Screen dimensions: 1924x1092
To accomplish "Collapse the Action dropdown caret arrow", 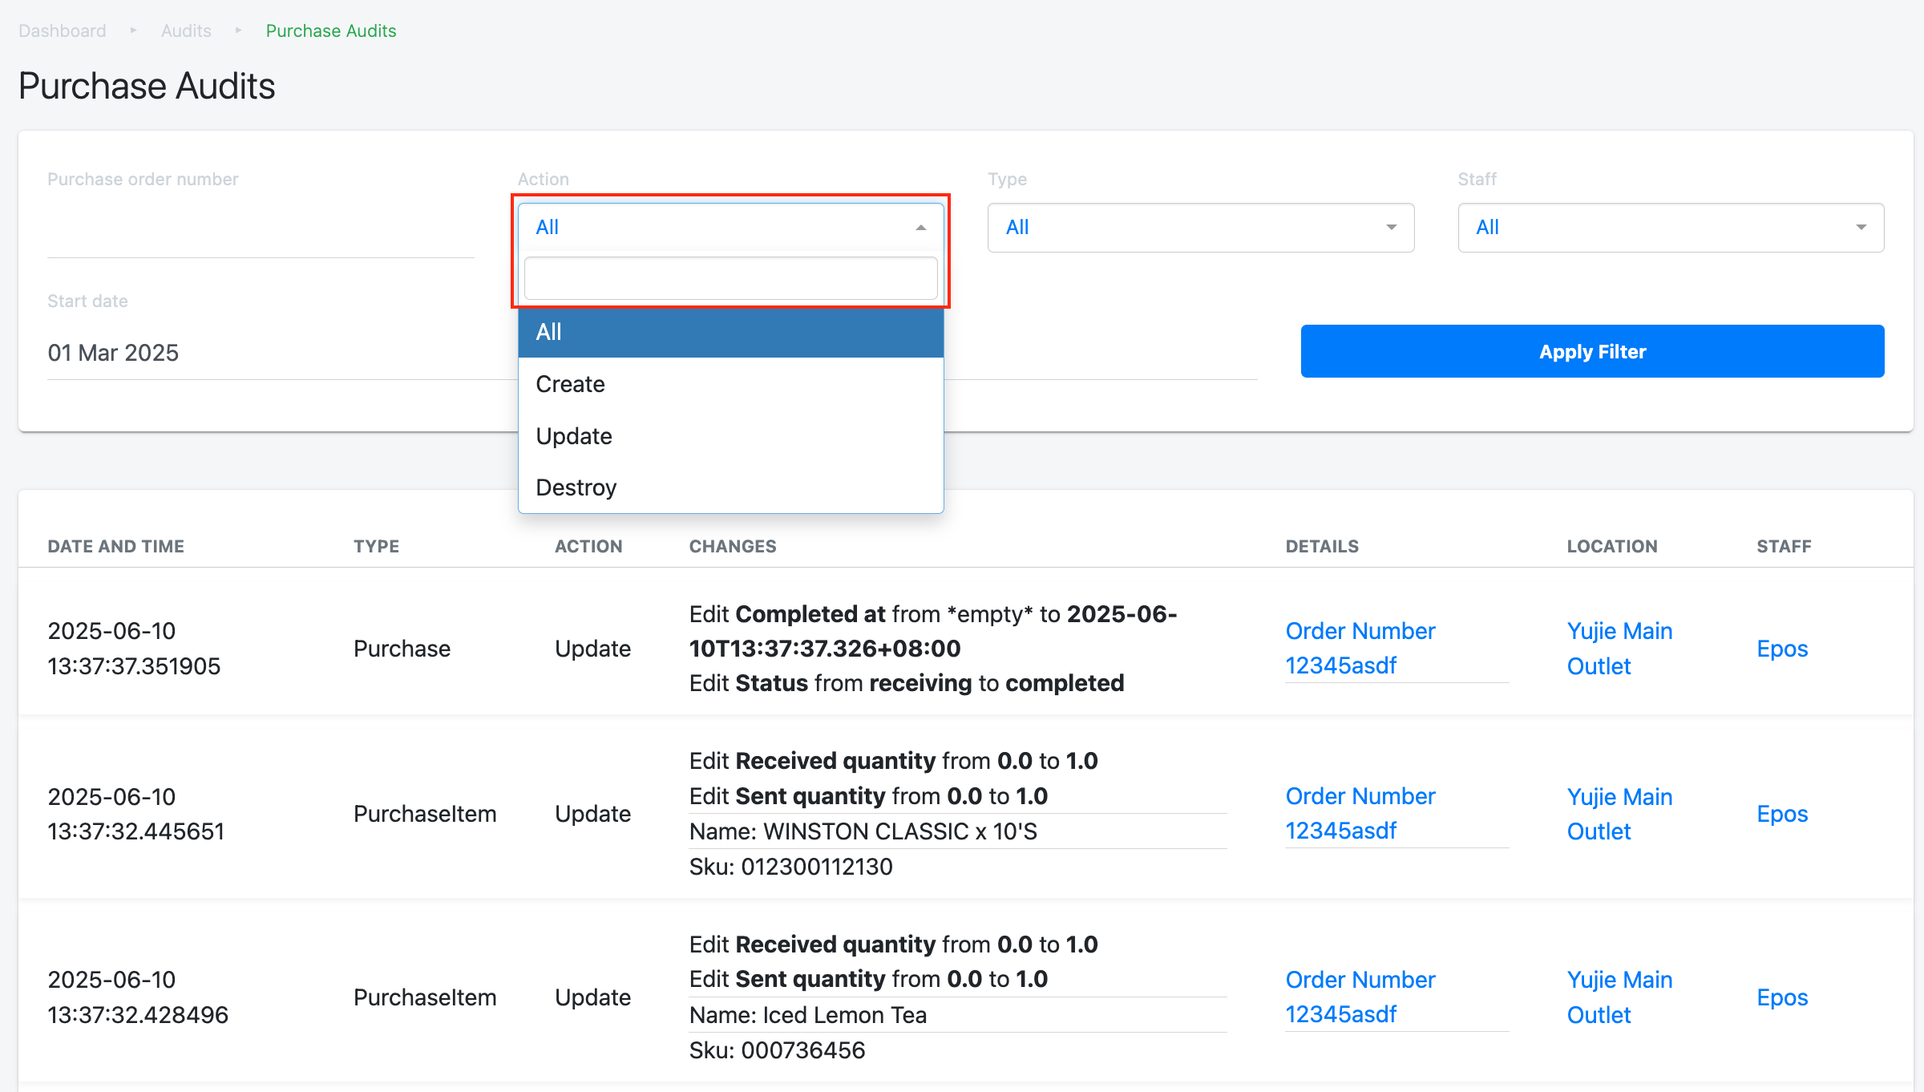I will [920, 228].
